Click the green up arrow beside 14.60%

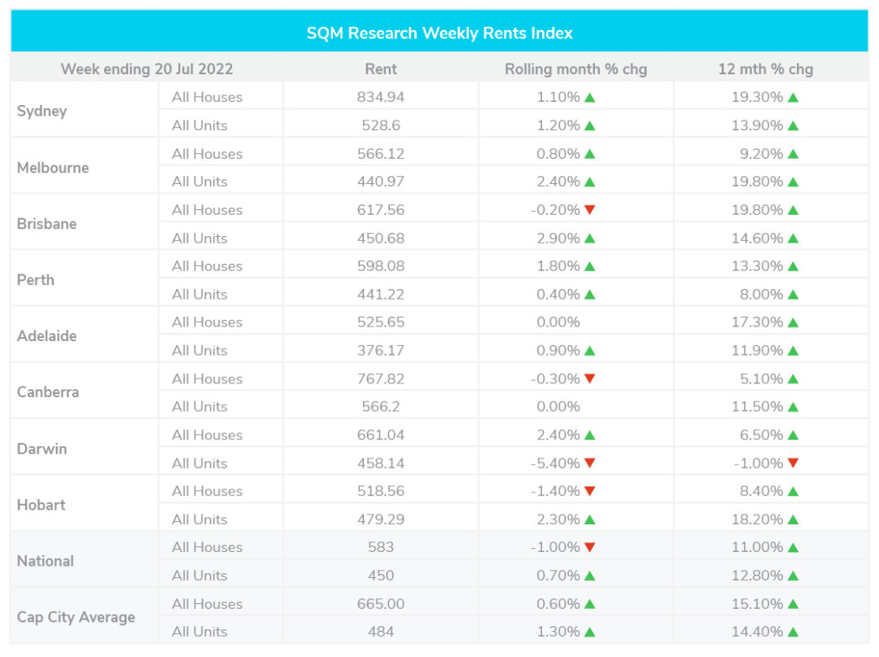[x=793, y=239]
